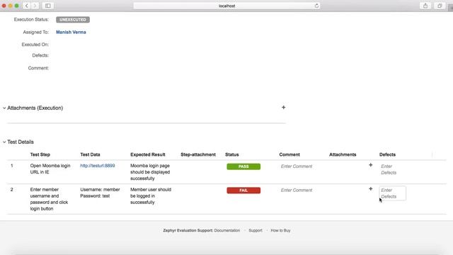Open How to Buy footer link
This screenshot has width=453, height=255.
click(x=280, y=230)
